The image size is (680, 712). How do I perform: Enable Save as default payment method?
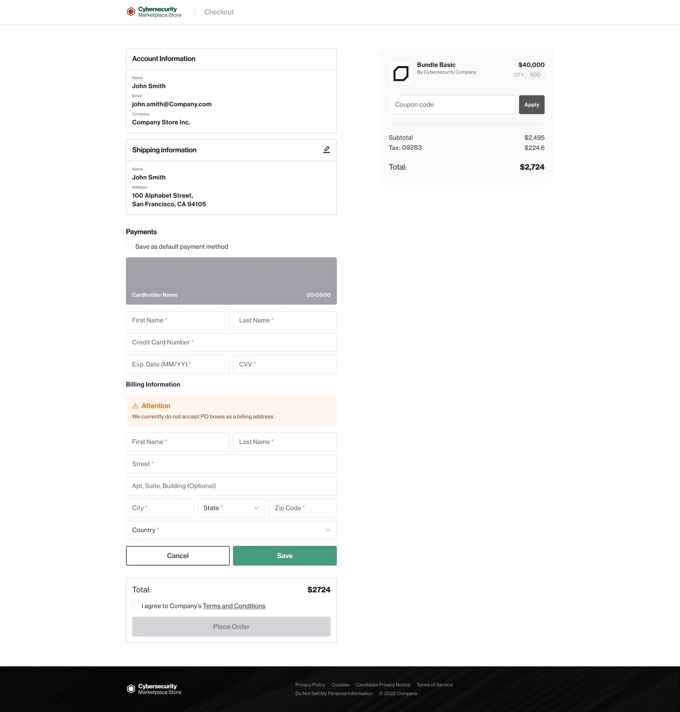[129, 246]
